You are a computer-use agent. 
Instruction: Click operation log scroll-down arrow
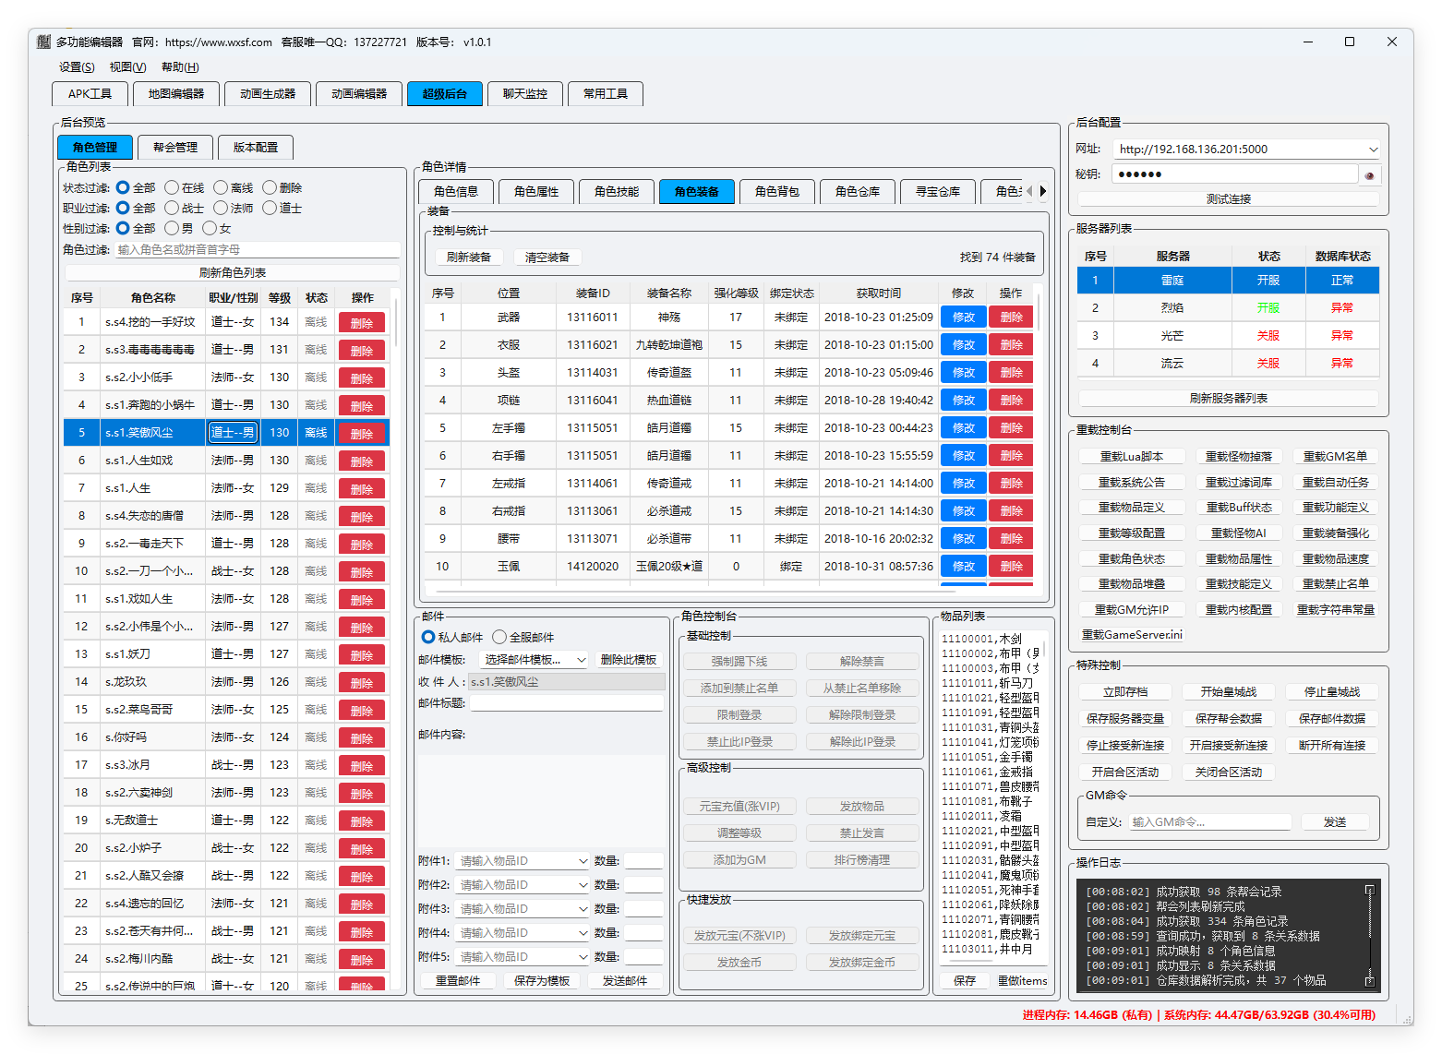1369,980
